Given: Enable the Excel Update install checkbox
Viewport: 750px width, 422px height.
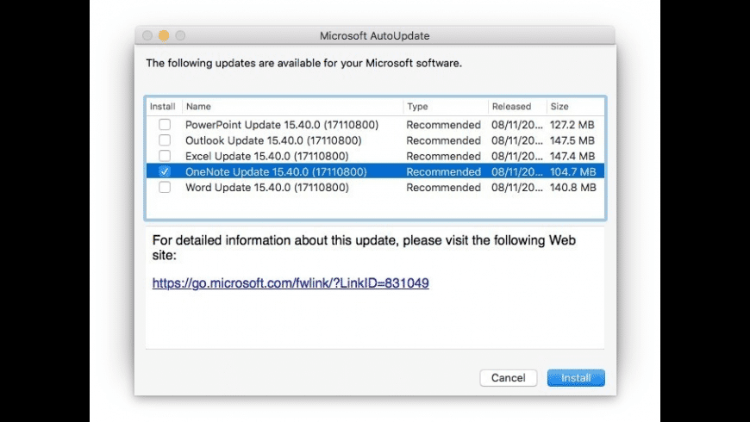Looking at the screenshot, I should (165, 156).
